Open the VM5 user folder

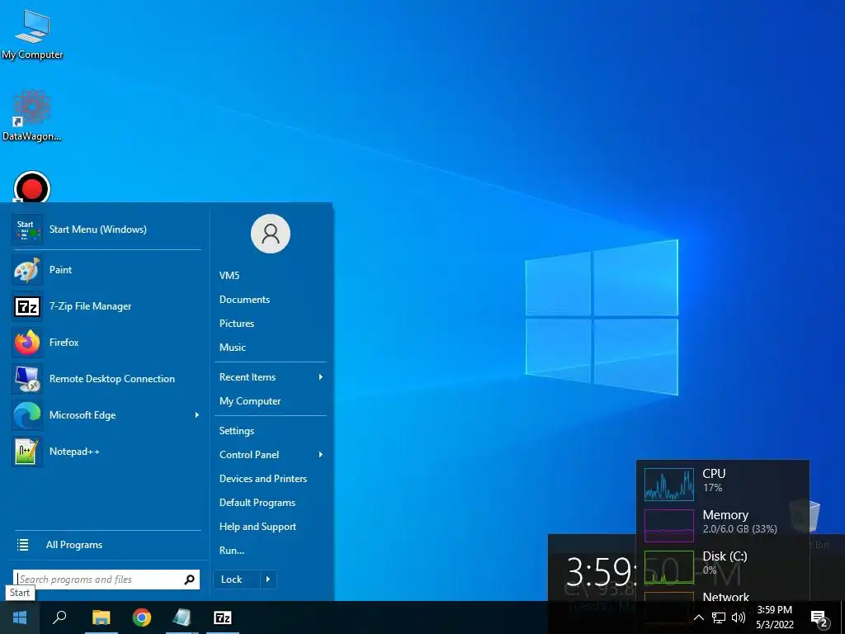coord(229,276)
